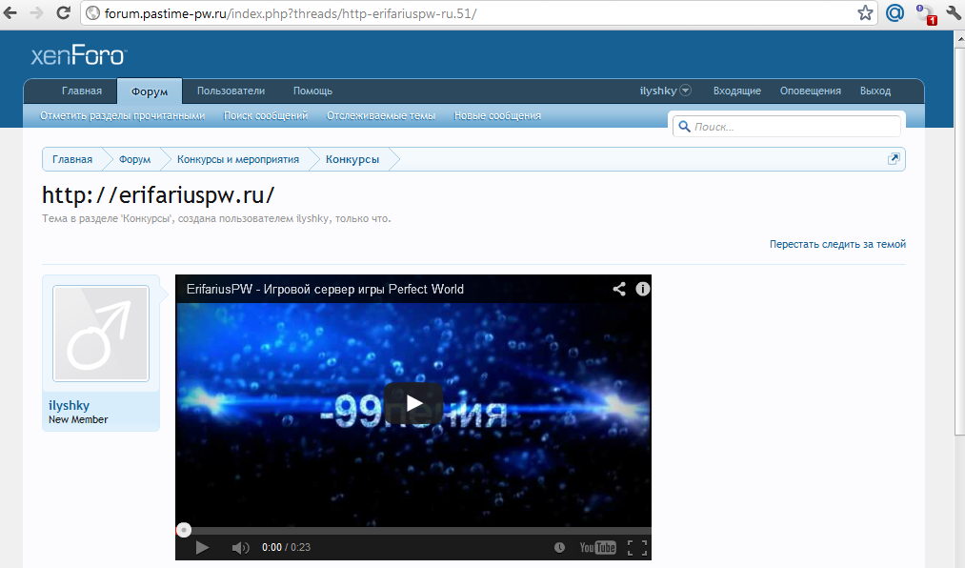This screenshot has height=568, width=965.
Task: Click Главная in breadcrumb
Action: click(72, 159)
